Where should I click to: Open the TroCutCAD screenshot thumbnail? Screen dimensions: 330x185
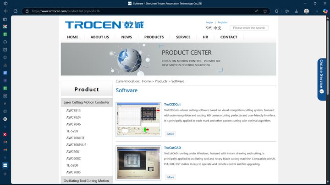click(138, 163)
